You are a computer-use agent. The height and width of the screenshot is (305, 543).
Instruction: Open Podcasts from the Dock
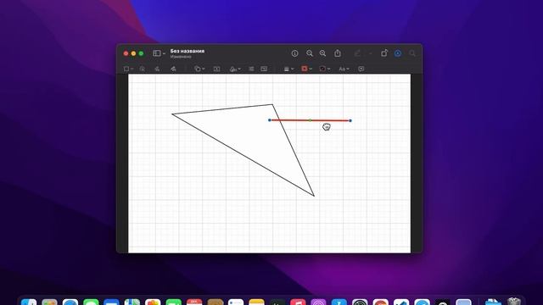point(319,302)
